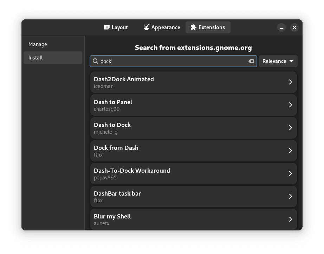
Task: Click the Extensions puzzle piece icon
Action: click(193, 27)
